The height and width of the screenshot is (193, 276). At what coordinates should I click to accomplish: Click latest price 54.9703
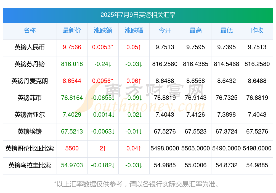[72, 165]
